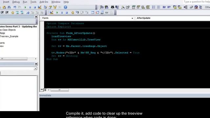The width and height of the screenshot is (210, 118).
Task: Click the scroll left arrow of the code window
Action: 49,90
